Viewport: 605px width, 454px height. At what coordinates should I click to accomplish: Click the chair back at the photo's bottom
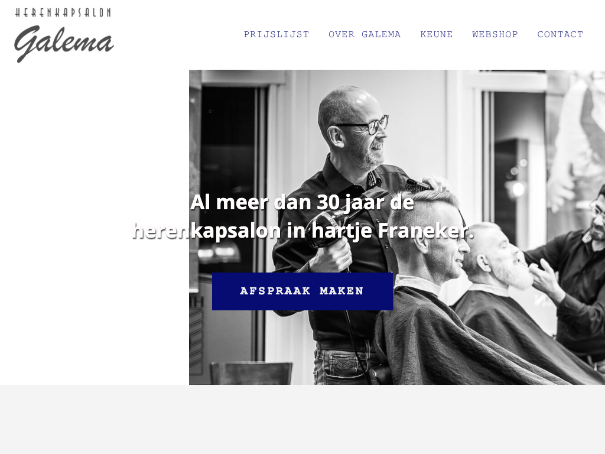251,373
